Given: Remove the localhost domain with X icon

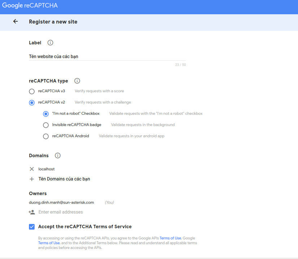Looking at the screenshot, I should 32,169.
